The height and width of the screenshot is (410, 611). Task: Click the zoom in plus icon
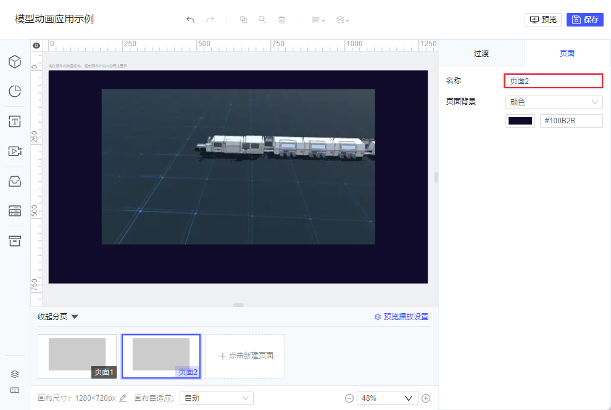pos(426,398)
